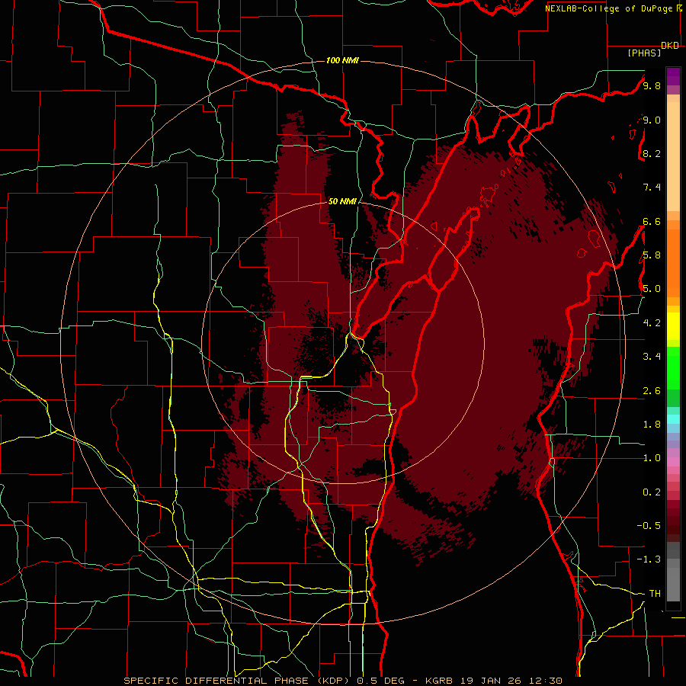Click the 8.2 legend value
Screen dimensions: 686x686
point(652,153)
